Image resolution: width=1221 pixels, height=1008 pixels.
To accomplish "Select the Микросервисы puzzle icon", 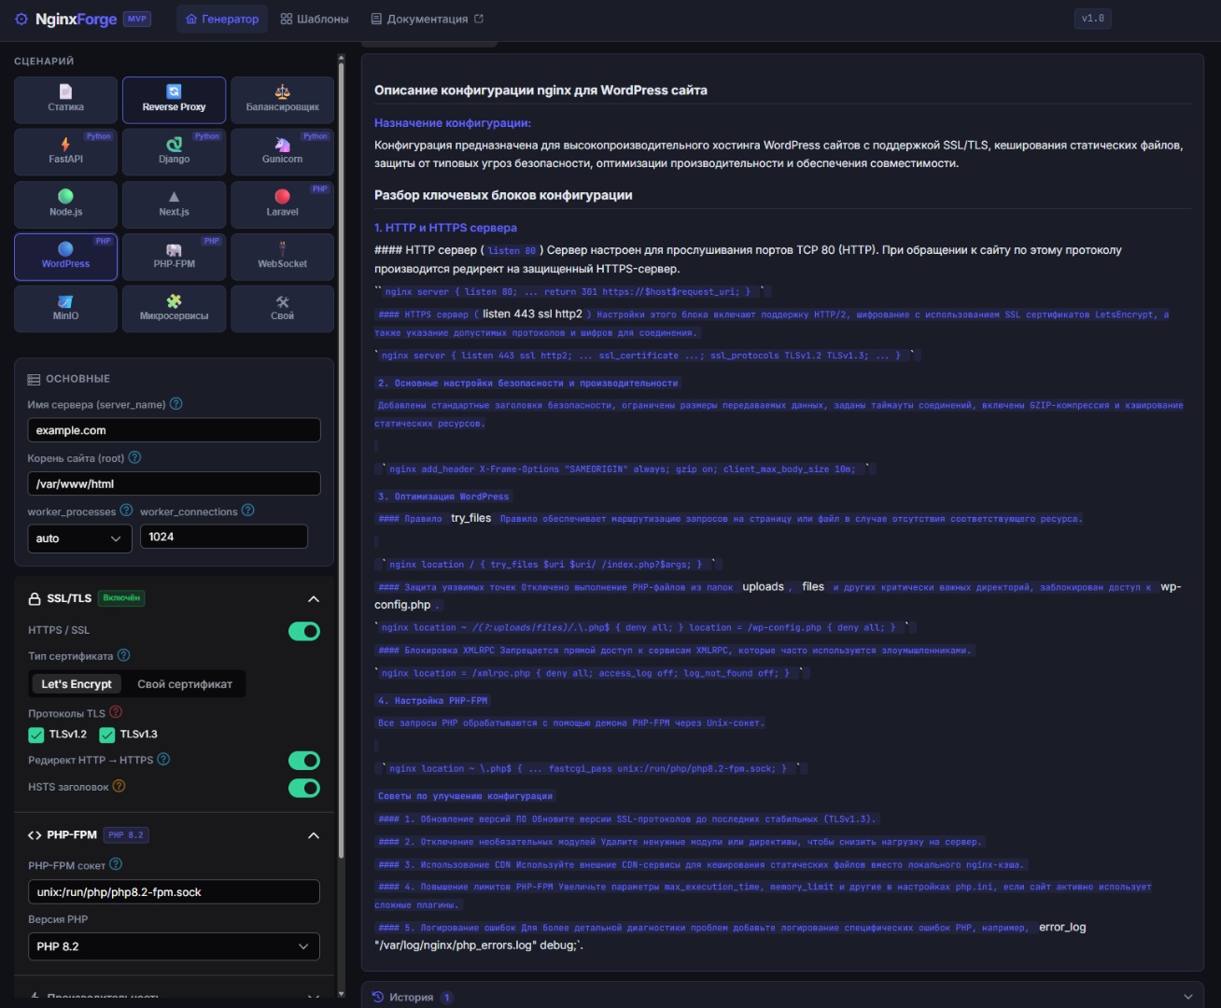I will (174, 301).
